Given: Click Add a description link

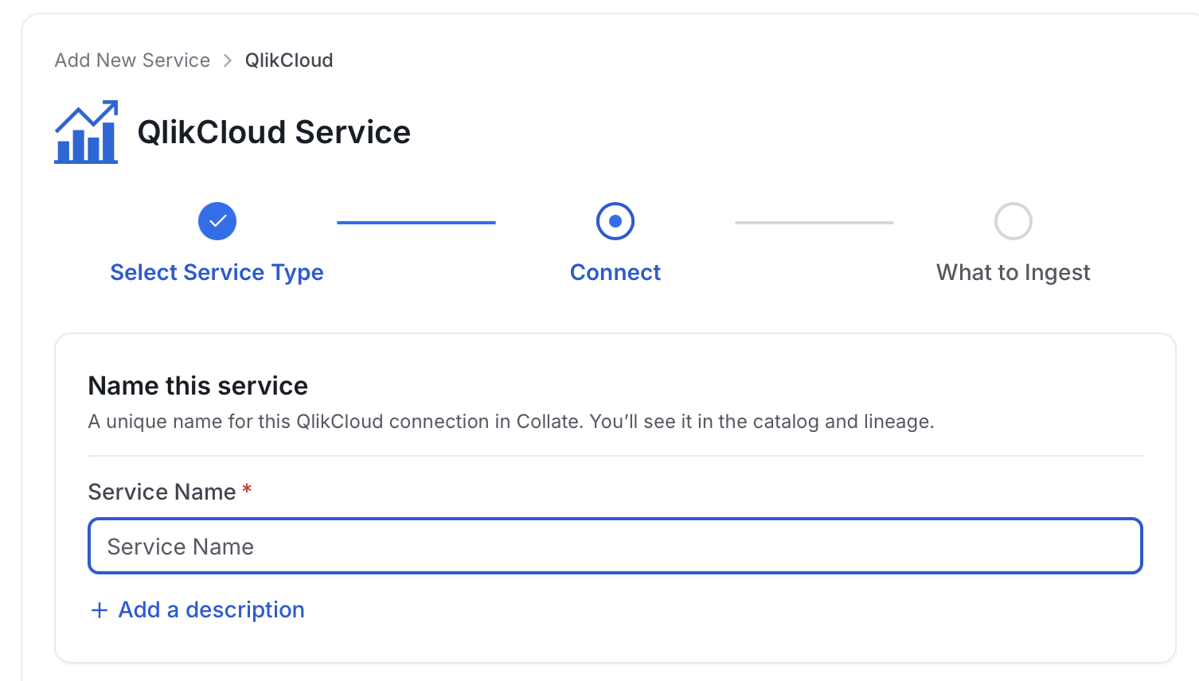Looking at the screenshot, I should [x=212, y=609].
